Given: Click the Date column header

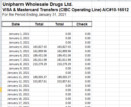Looking at the screenshot, I should (x=16, y=24).
